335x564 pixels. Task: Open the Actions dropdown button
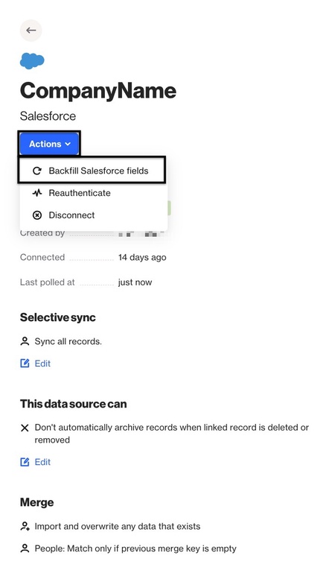[49, 144]
